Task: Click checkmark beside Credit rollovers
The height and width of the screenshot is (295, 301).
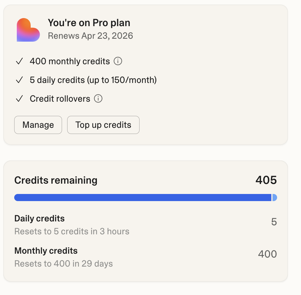Action: (19, 99)
